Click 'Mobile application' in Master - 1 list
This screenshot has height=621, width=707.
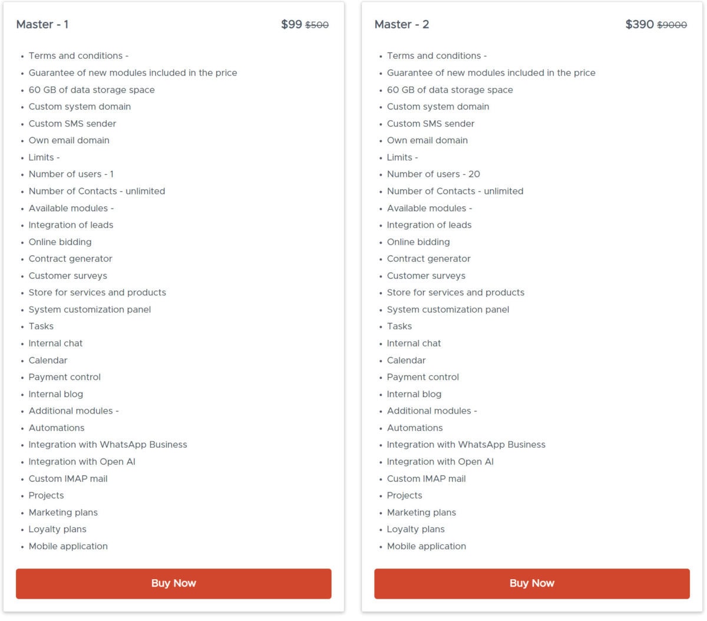coord(68,546)
